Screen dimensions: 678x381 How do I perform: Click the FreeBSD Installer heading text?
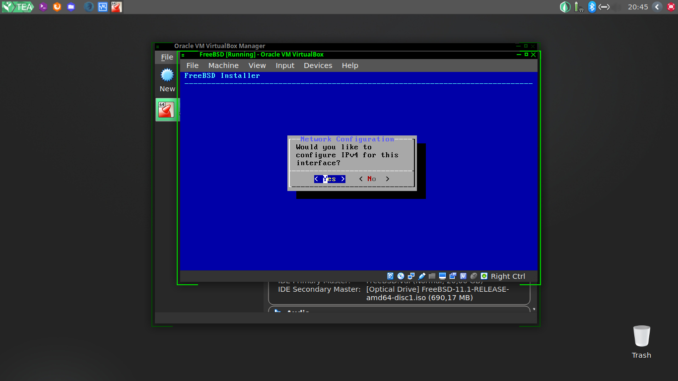pos(222,76)
